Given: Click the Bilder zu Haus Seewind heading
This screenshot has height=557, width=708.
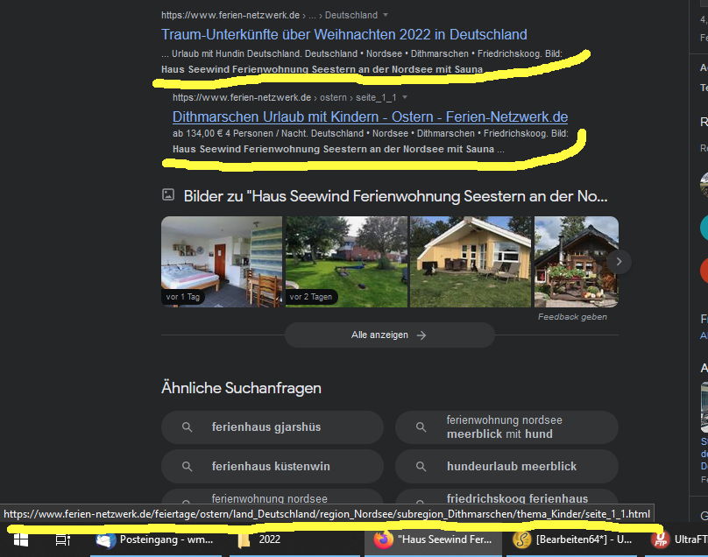Looking at the screenshot, I should pos(395,196).
